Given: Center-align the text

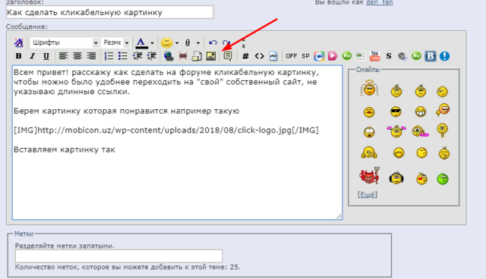Looking at the screenshot, I should pyautogui.click(x=77, y=56).
